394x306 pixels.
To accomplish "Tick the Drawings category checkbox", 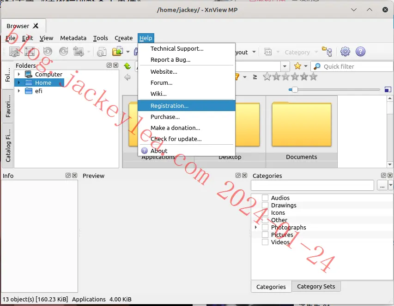I will (265, 205).
